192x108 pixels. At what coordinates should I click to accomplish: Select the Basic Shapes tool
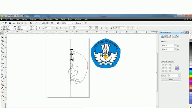[2, 67]
